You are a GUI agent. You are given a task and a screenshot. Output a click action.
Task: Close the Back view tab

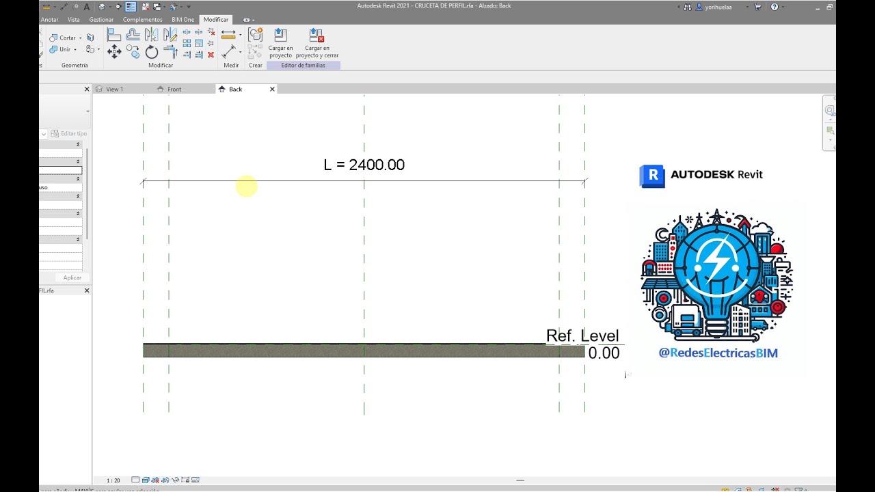[x=272, y=90]
